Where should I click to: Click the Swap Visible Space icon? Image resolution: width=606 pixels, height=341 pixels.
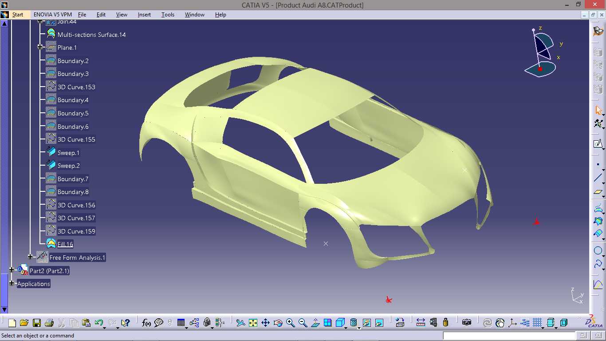pyautogui.click(x=379, y=323)
